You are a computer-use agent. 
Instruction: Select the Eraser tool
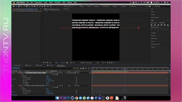pyautogui.click(x=45, y=6)
